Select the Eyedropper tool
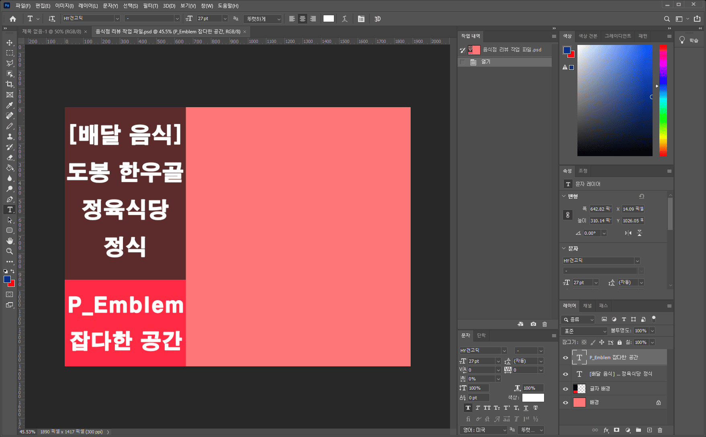 coord(9,105)
